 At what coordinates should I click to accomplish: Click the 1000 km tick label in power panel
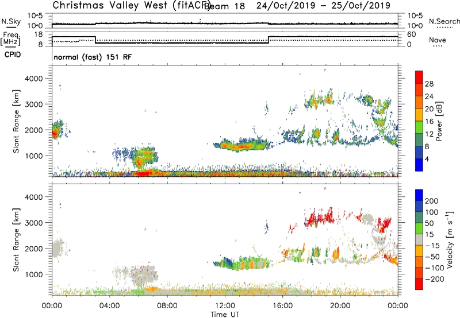(34, 156)
